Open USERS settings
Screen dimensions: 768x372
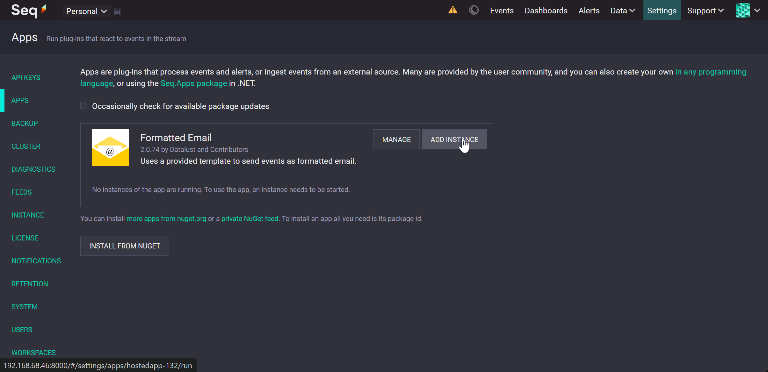[x=22, y=330]
